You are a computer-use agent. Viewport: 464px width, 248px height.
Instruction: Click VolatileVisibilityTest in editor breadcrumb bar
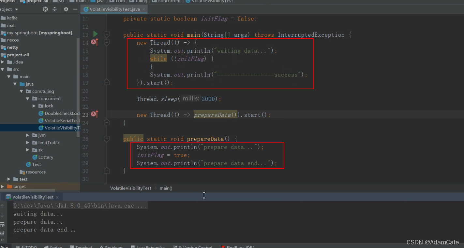[131, 188]
